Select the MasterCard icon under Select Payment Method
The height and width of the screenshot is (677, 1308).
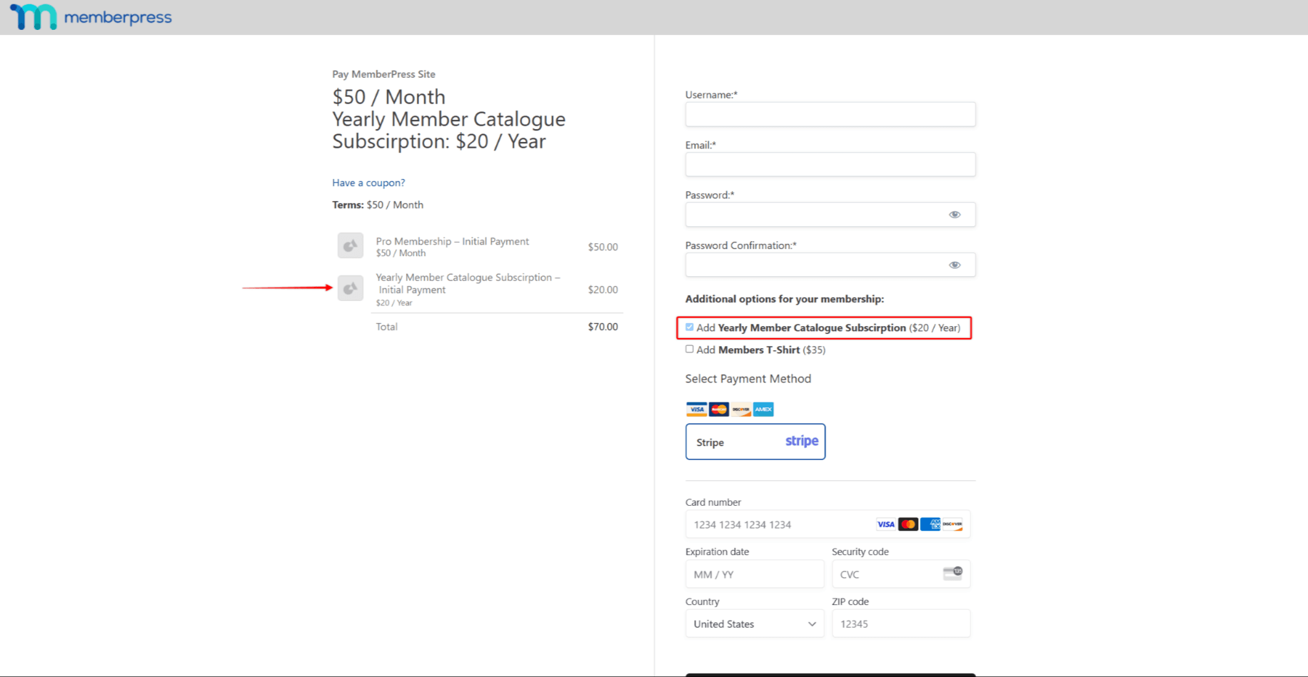[718, 409]
